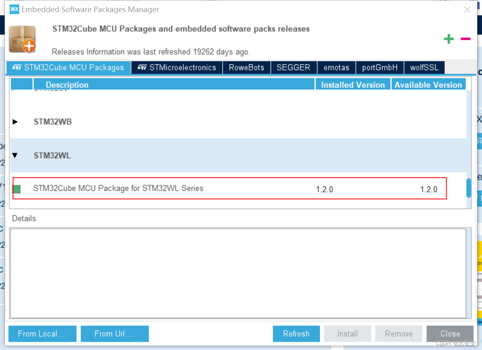The height and width of the screenshot is (350, 482).
Task: Click the Remove button
Action: pos(398,334)
